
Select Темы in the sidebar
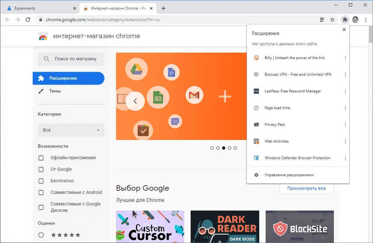tap(55, 91)
